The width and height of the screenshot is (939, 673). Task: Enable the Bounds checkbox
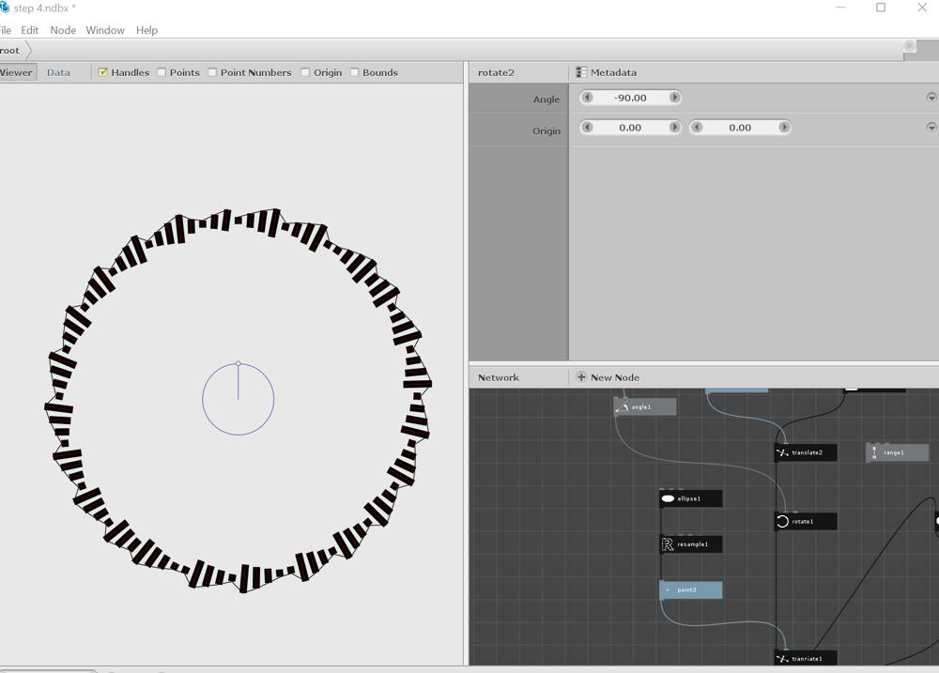[355, 72]
